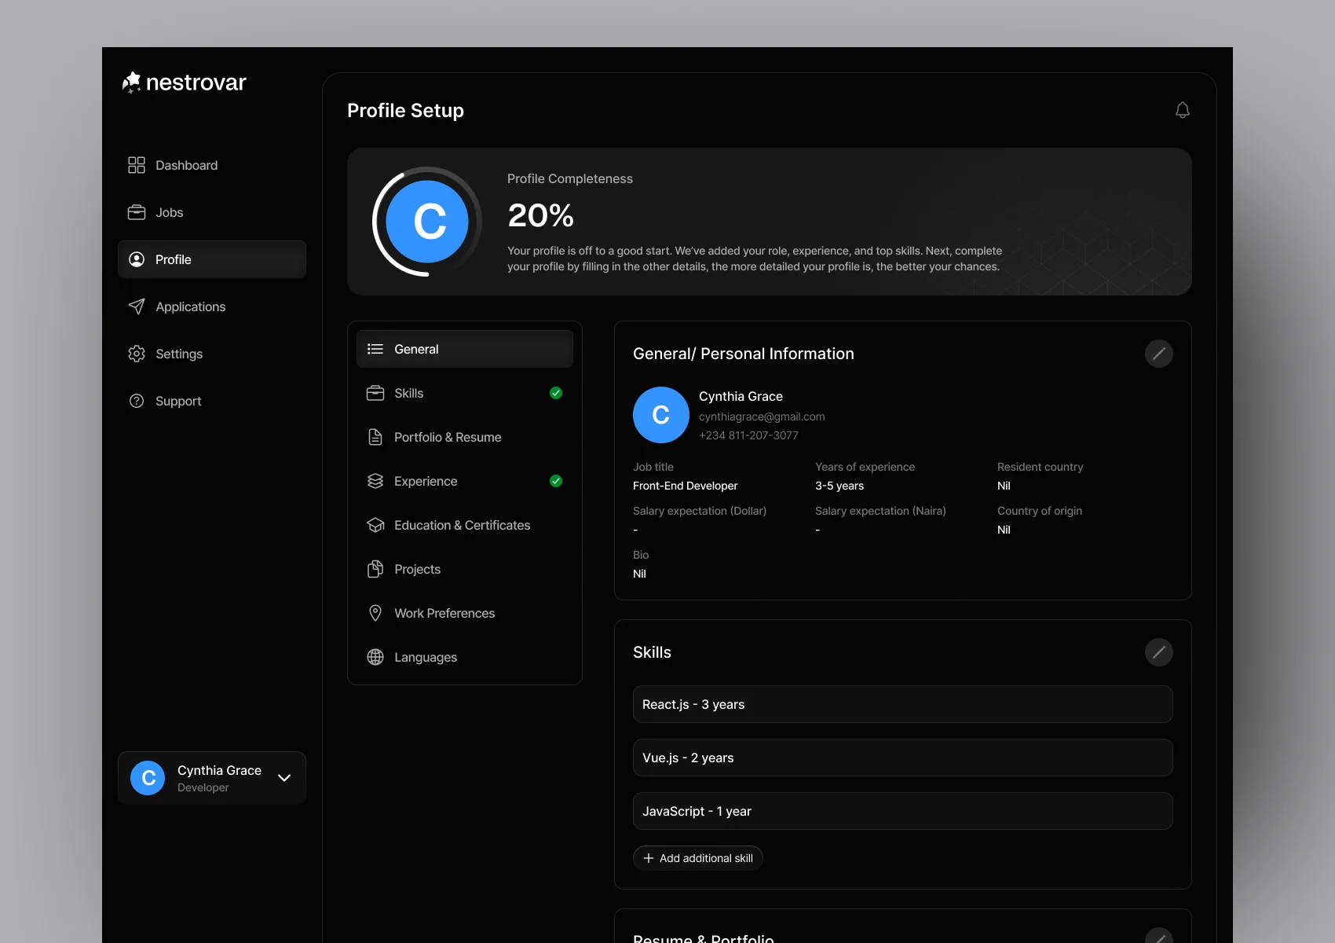Click the Languages globe icon

(x=375, y=657)
